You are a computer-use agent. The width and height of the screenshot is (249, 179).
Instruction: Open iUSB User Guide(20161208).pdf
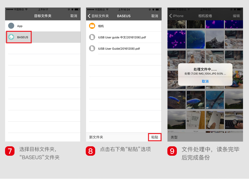[x=119, y=49]
